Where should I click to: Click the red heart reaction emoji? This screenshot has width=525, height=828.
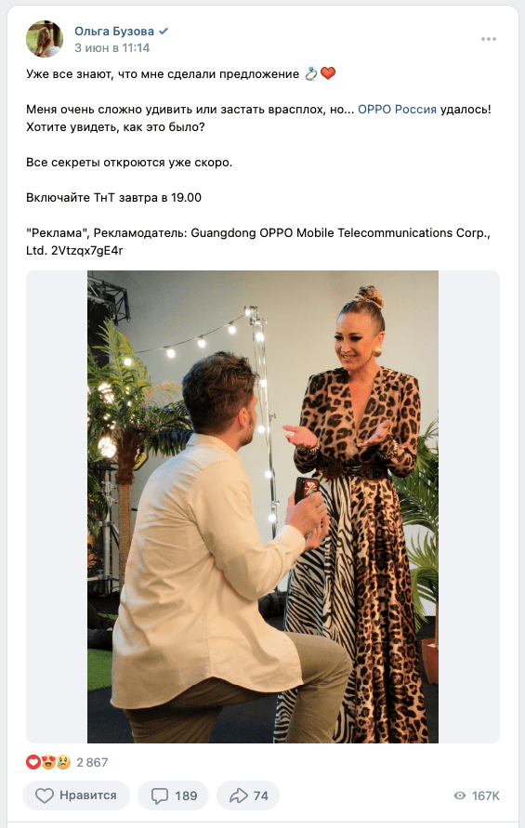click(x=33, y=762)
